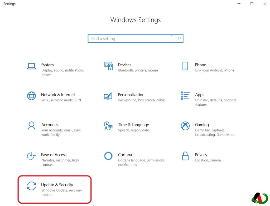Click 'Game bar, captures, broadcasting' description
Screen dimensions: 270x206
coord(215,132)
